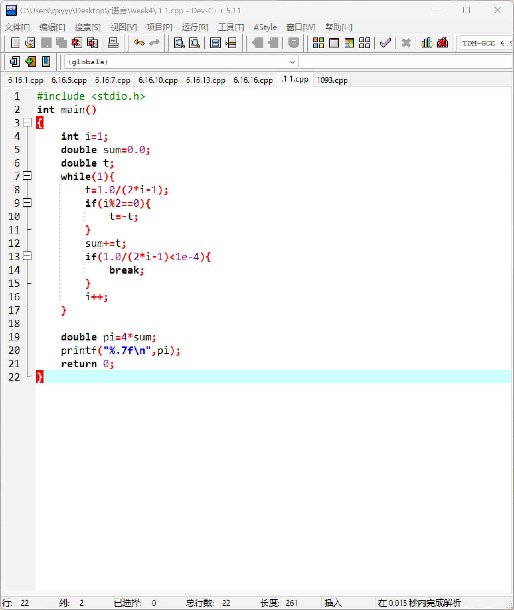Click the Goto Bookmarks book icon
This screenshot has width=514, height=610.
point(46,62)
